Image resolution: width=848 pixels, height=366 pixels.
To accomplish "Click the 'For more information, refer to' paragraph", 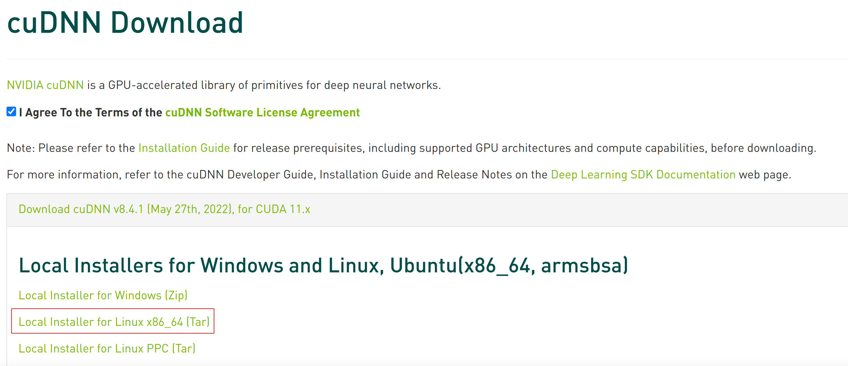I will point(399,175).
